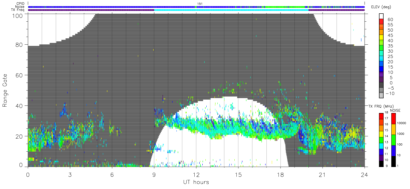Select the white top segment of the ELEV colorbar
Screen dimensions: 410x189
click(381, 16)
